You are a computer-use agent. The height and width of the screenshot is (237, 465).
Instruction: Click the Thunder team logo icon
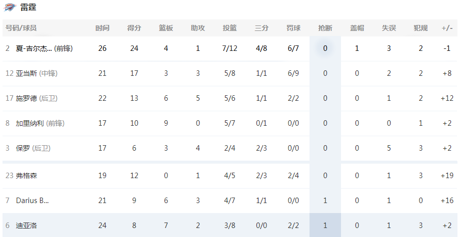10,7
